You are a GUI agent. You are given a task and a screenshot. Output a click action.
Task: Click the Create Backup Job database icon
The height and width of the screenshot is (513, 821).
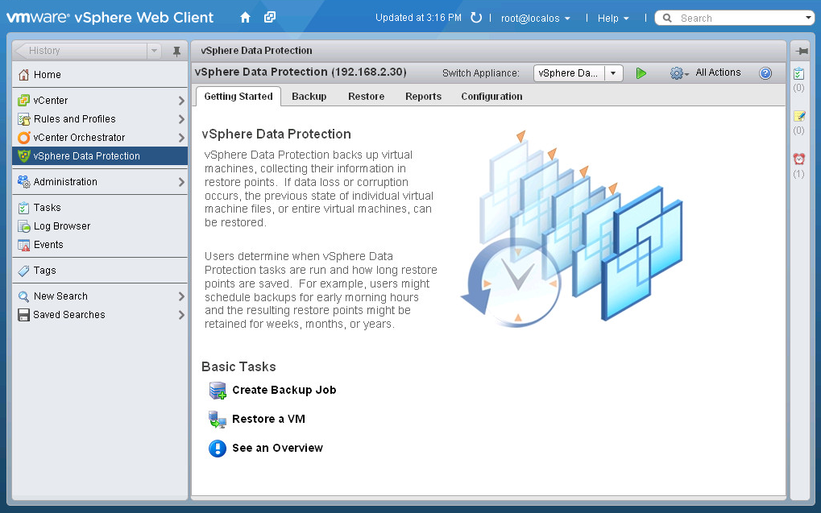tap(218, 391)
